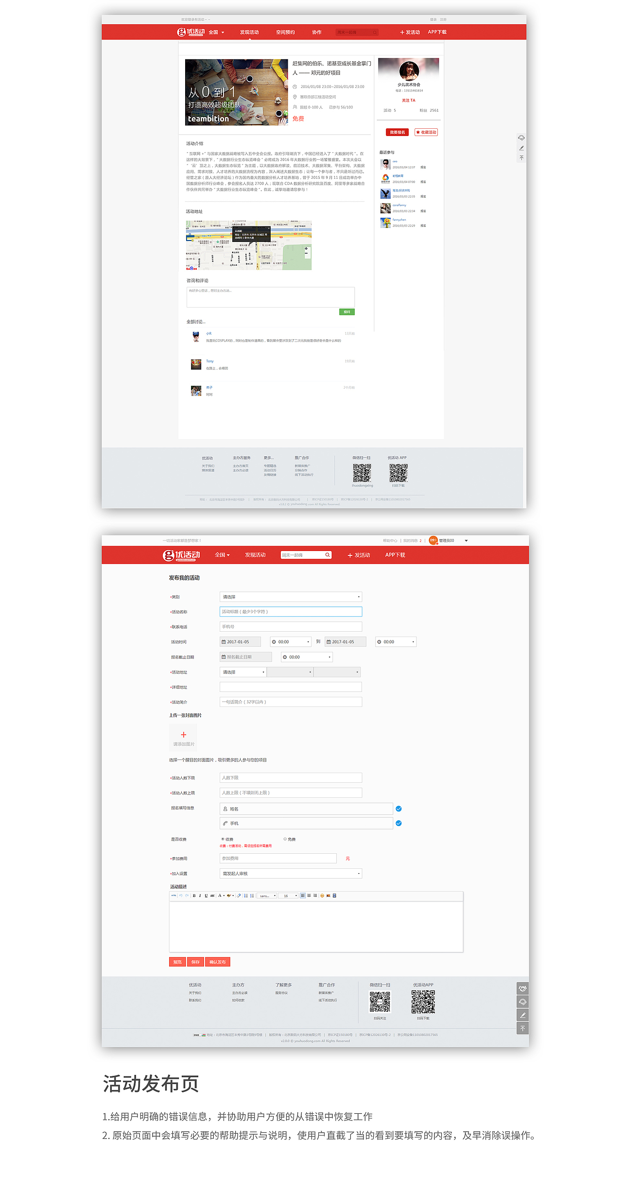Click the HTML source icon in the editor

click(173, 896)
